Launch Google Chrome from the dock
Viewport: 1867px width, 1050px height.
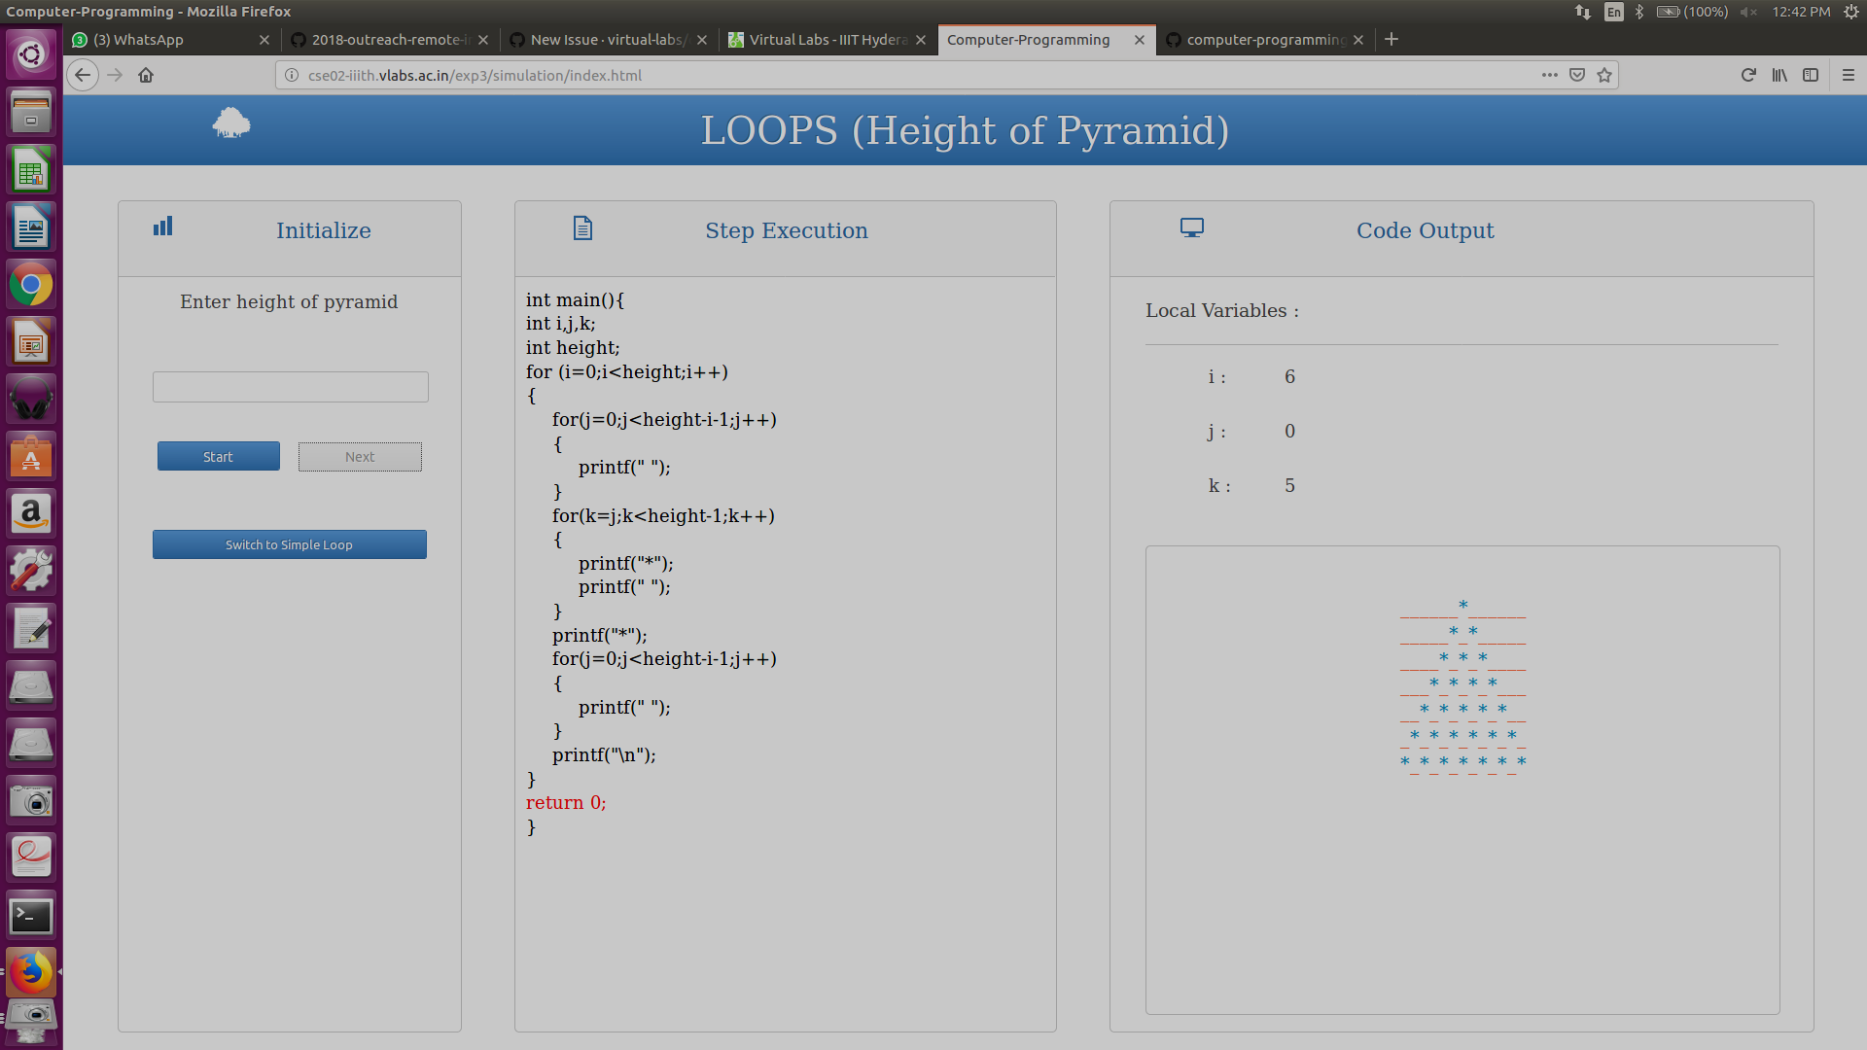click(31, 284)
